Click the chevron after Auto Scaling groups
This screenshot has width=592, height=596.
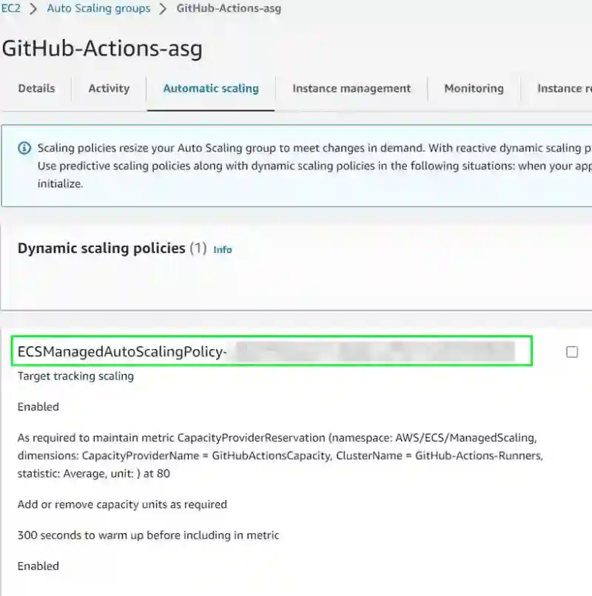pyautogui.click(x=163, y=8)
